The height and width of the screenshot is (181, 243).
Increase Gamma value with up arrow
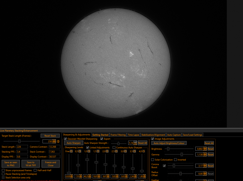tap(205, 154)
